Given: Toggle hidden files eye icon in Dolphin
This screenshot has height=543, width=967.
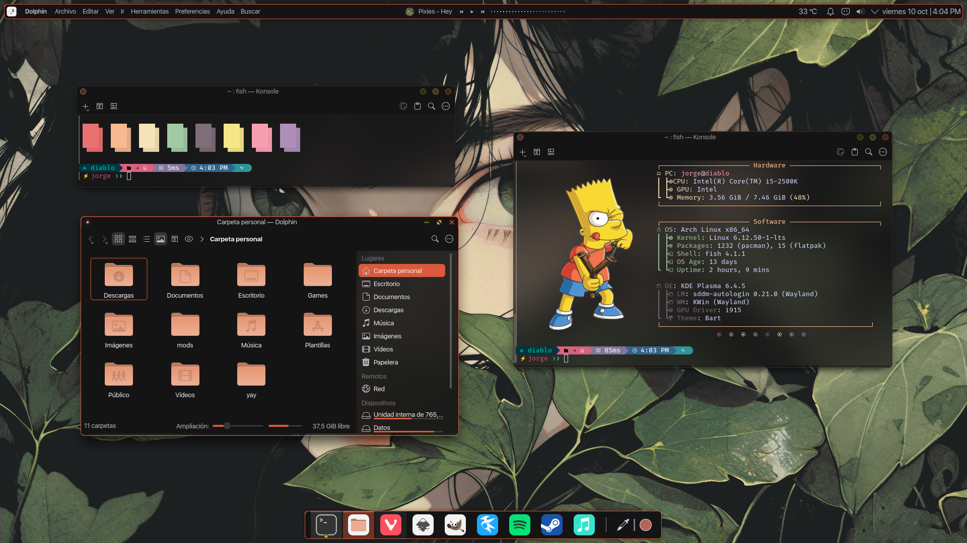Looking at the screenshot, I should (189, 239).
